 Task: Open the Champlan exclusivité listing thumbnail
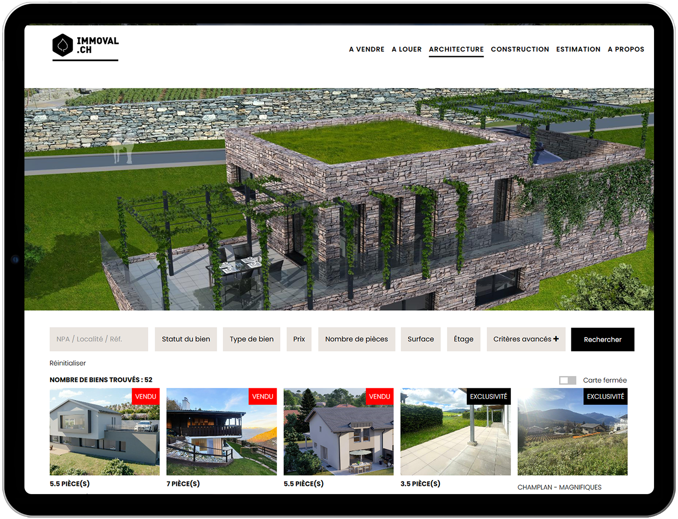coord(572,432)
